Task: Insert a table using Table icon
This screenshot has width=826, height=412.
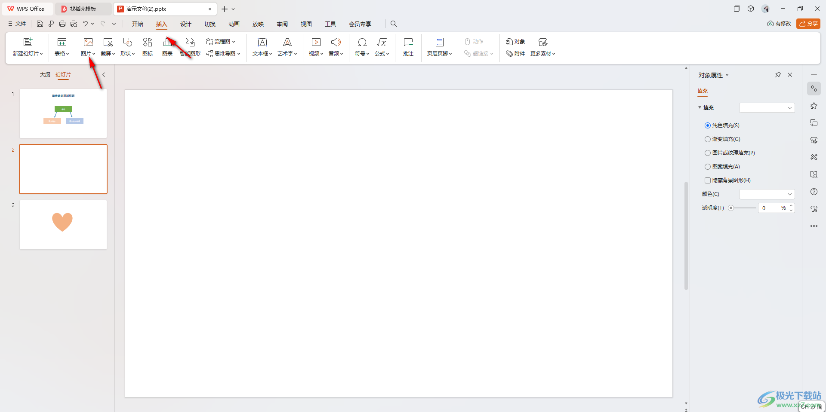Action: click(x=62, y=42)
